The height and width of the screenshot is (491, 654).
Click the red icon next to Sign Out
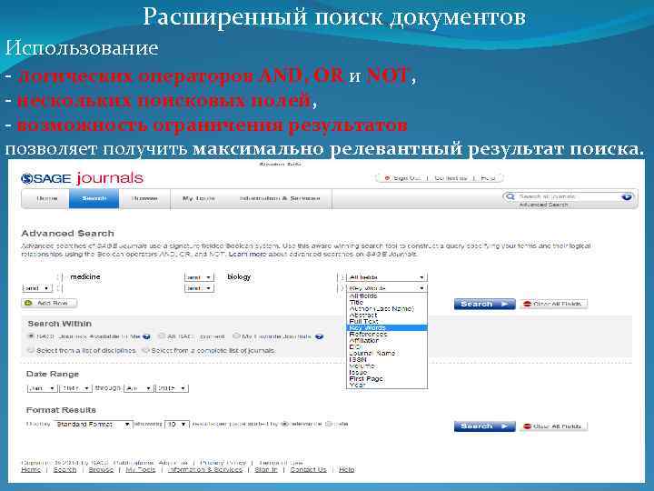387,178
